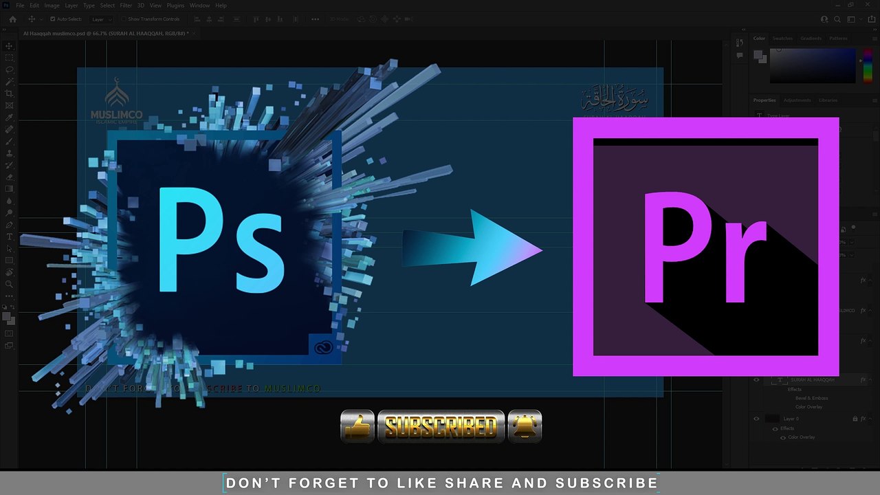The image size is (880, 495).
Task: Select the Zoom tool
Action: pyautogui.click(x=9, y=285)
